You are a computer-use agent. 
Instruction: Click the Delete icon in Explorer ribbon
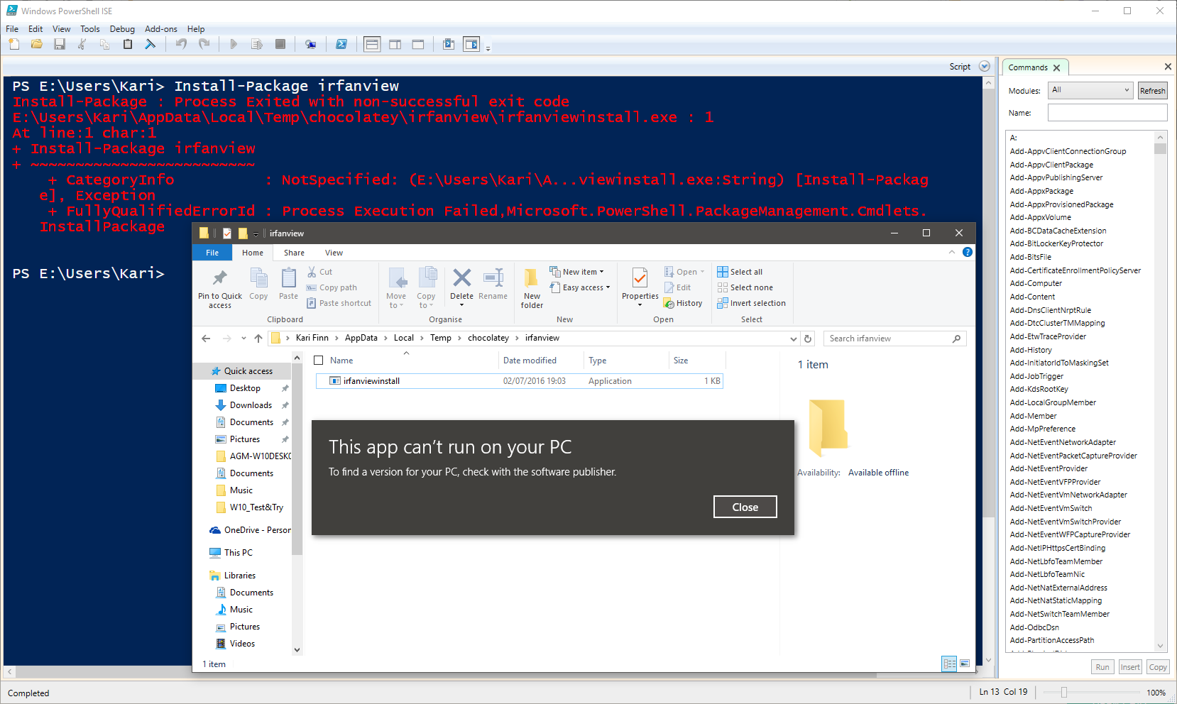coord(461,287)
